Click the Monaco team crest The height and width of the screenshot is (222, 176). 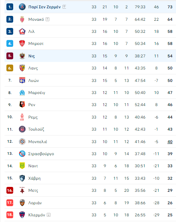(22, 19)
